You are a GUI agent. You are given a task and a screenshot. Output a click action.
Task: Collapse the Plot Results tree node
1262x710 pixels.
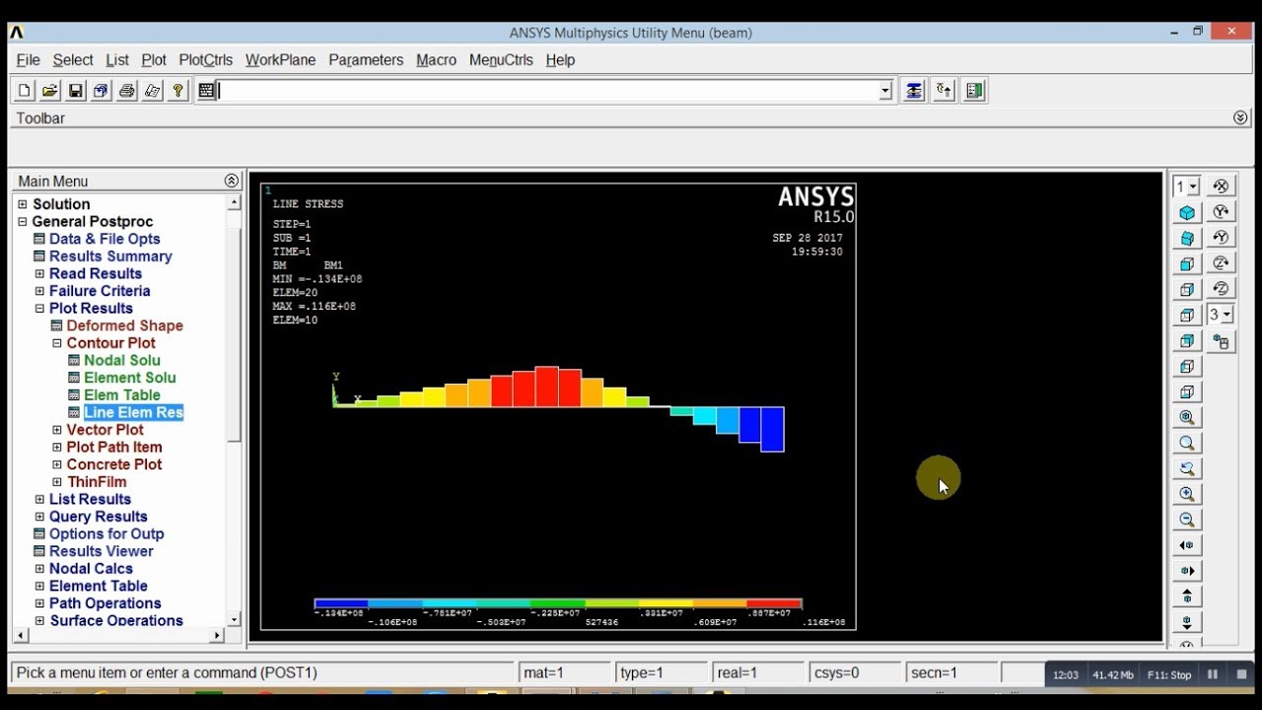pyautogui.click(x=39, y=309)
